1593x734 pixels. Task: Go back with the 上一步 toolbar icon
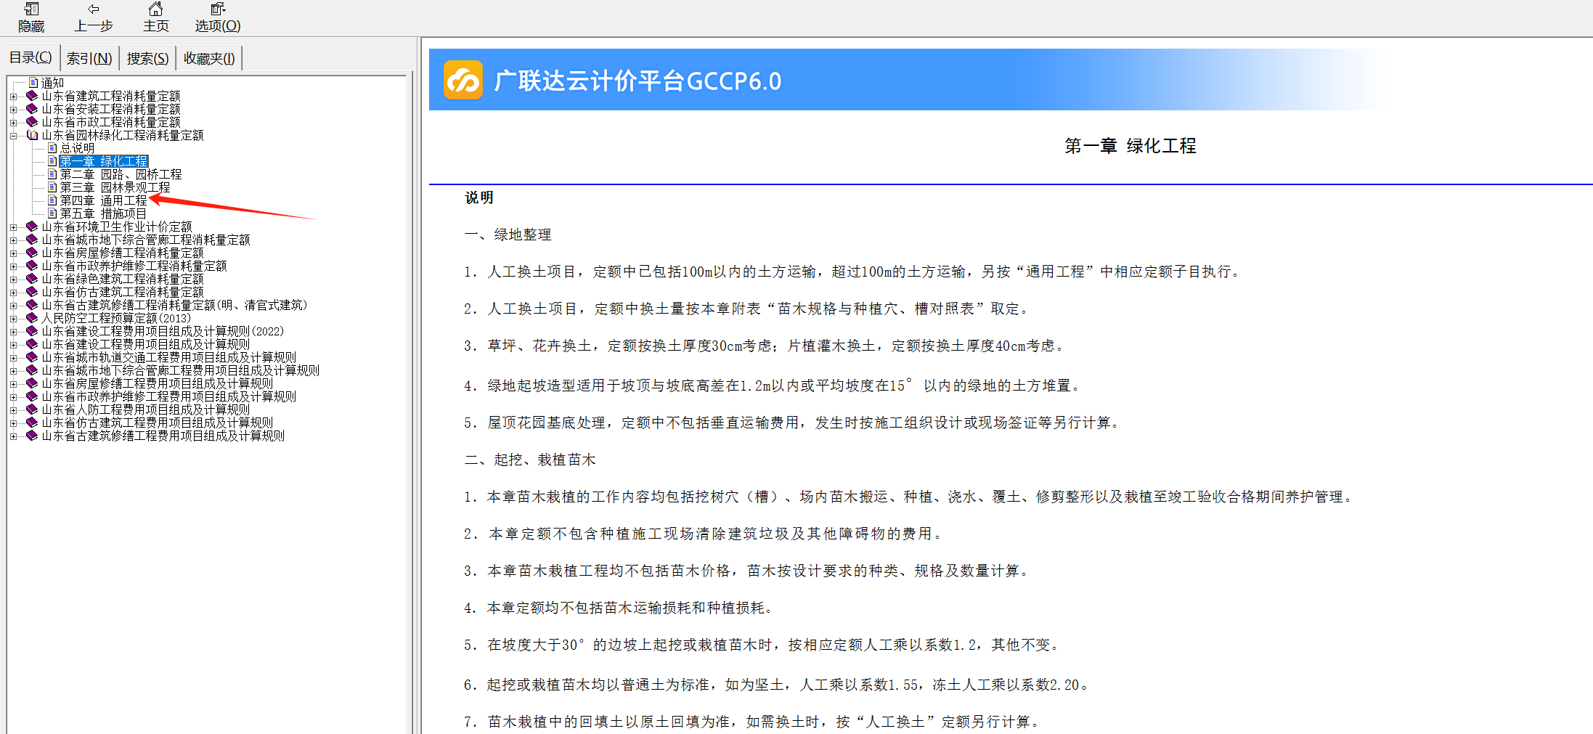click(94, 9)
